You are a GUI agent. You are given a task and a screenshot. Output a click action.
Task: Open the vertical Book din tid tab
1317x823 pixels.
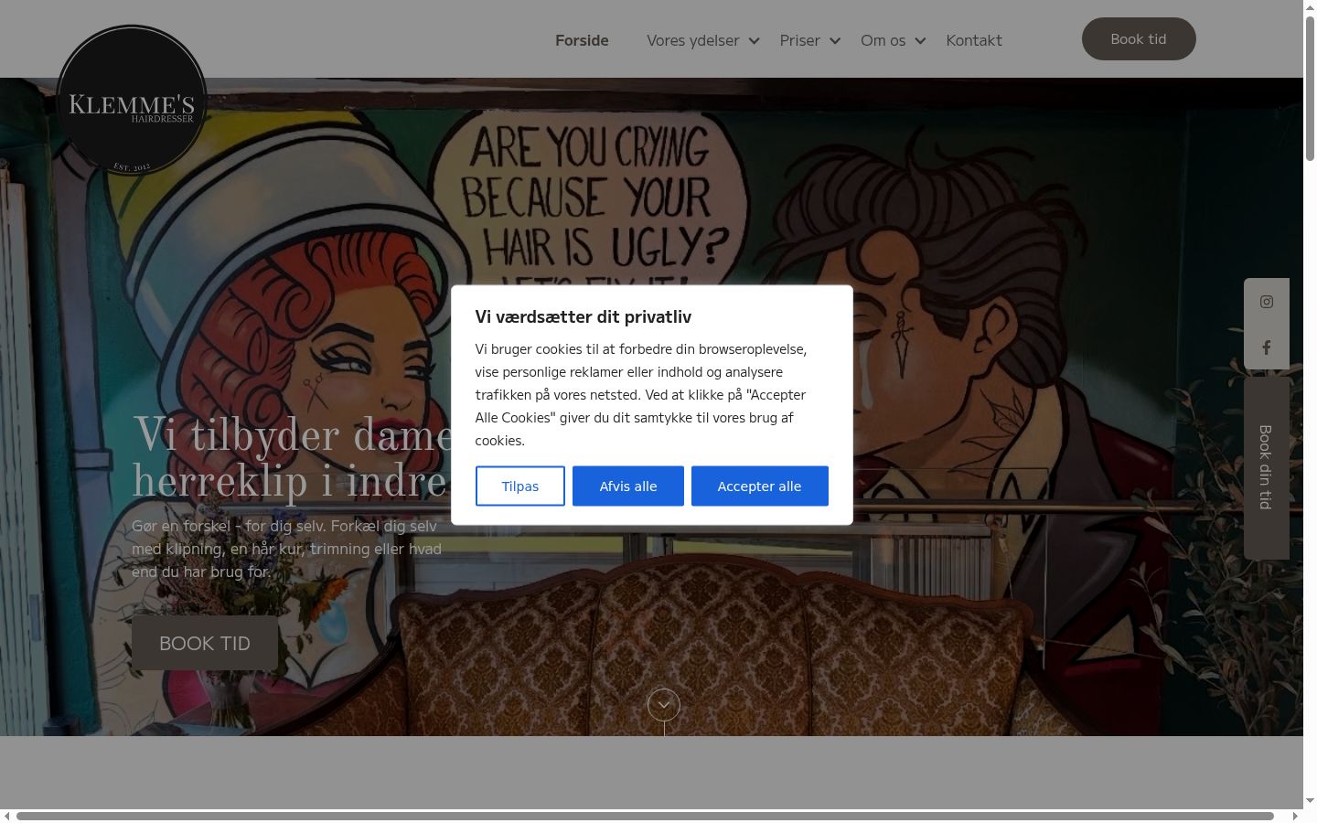[x=1266, y=467]
